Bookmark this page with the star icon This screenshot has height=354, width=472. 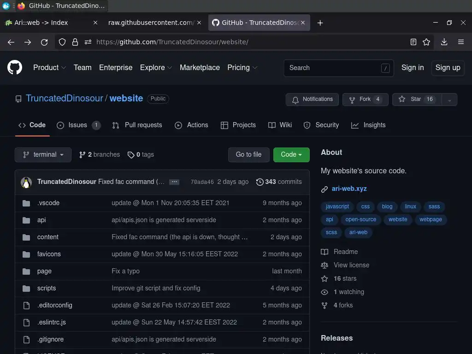(x=426, y=42)
